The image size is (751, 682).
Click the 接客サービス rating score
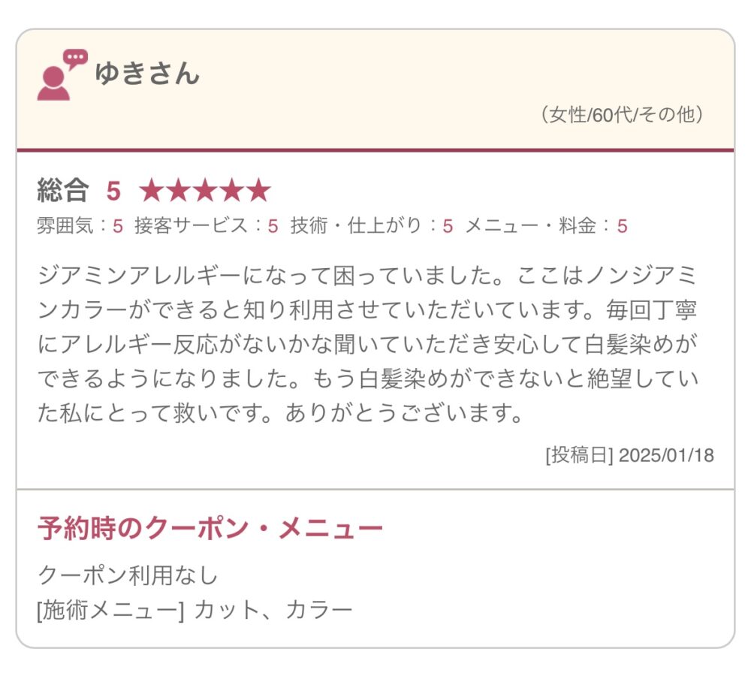pos(273,225)
